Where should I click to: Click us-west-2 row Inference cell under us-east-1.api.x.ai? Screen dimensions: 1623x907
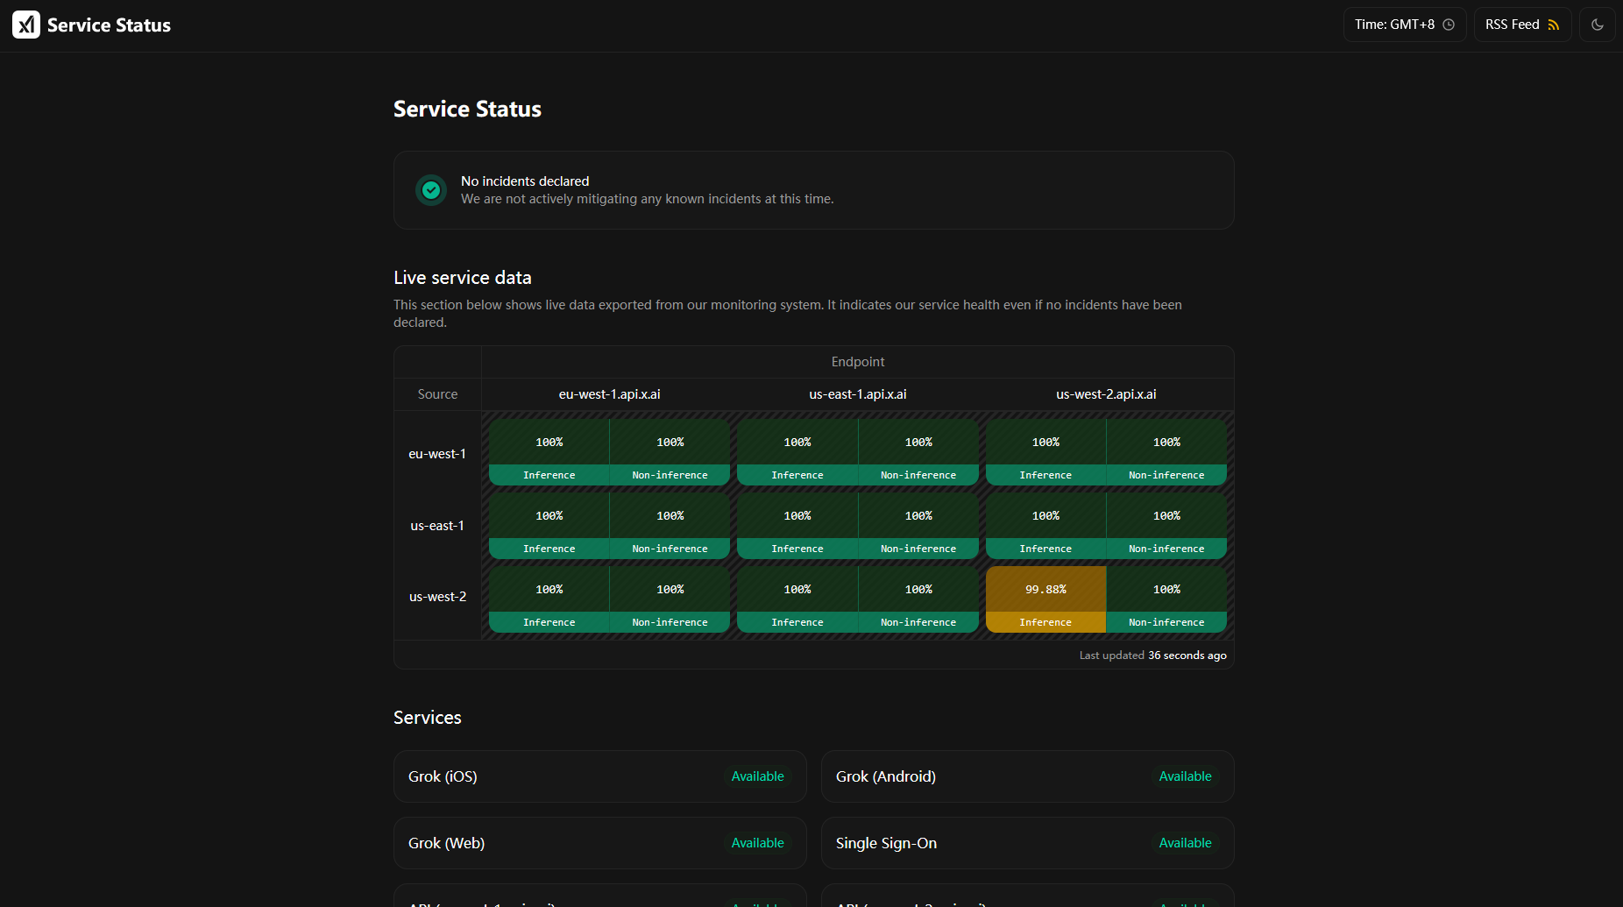[x=797, y=599]
